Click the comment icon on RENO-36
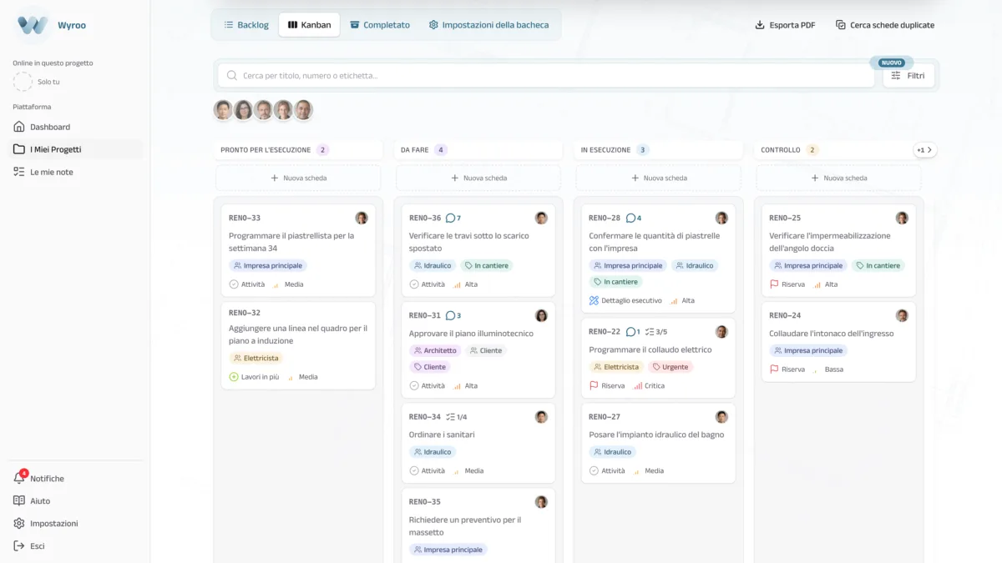This screenshot has width=1002, height=563. [x=450, y=218]
